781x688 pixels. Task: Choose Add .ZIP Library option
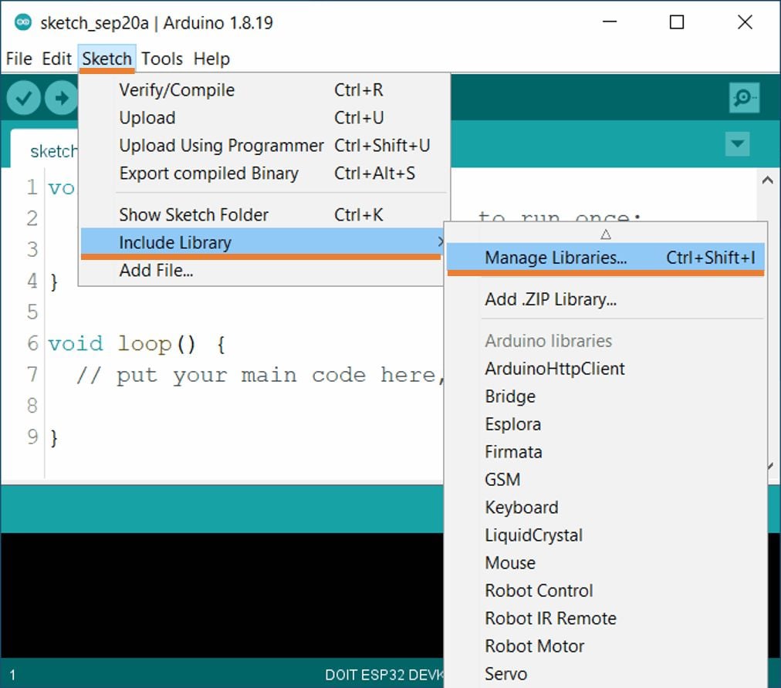(549, 299)
